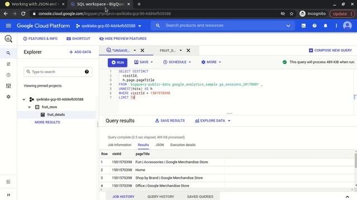The width and height of the screenshot is (357, 200).
Task: Open Scheduled queries clock icon in sidebar
Action: click(x=8, y=75)
